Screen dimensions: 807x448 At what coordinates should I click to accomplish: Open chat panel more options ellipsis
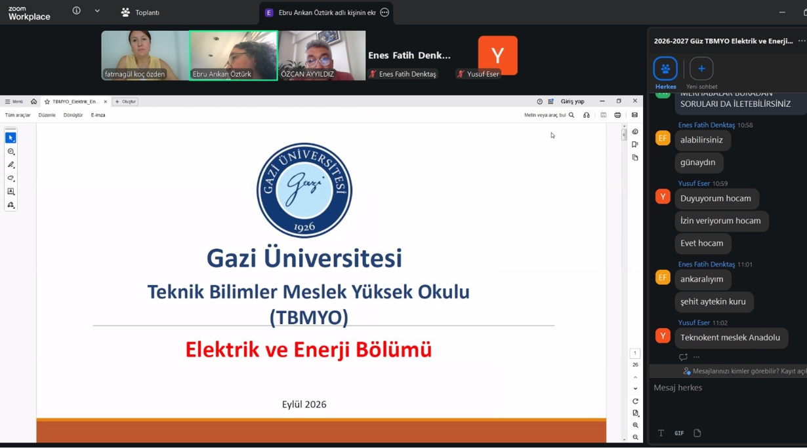[802, 41]
